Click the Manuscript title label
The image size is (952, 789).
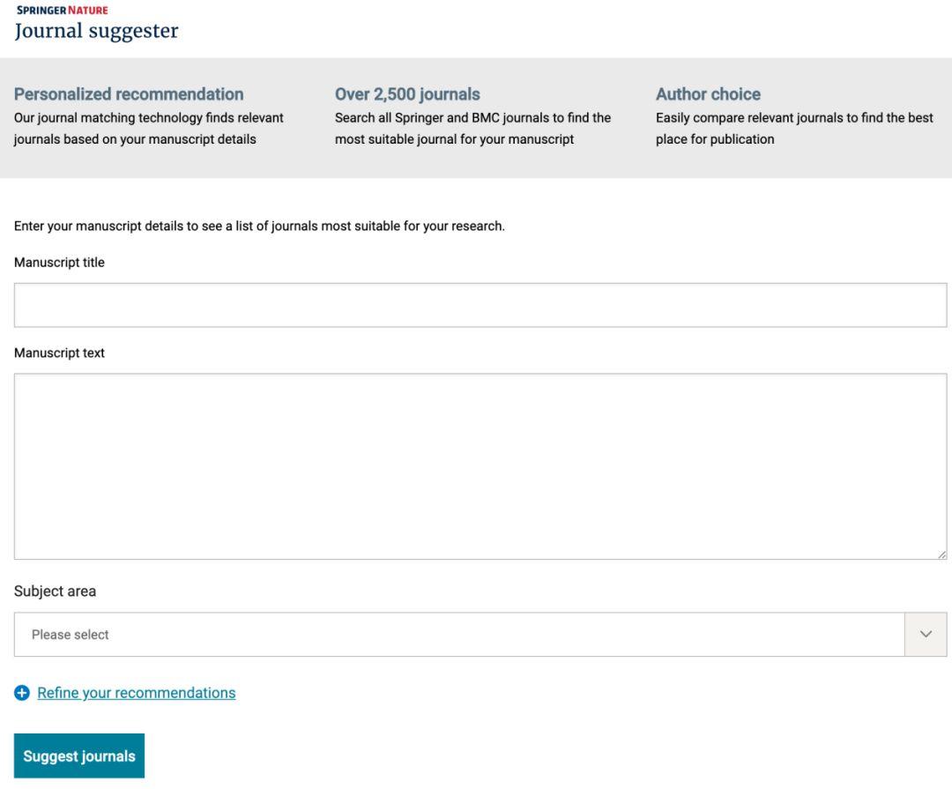59,263
